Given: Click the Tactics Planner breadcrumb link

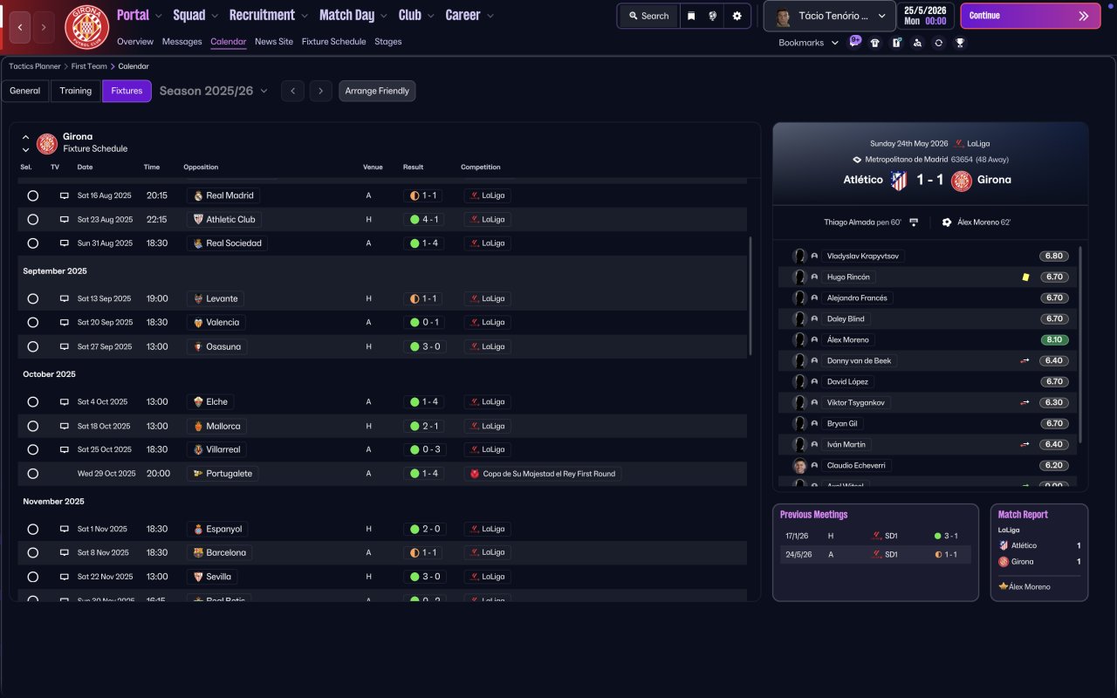Looking at the screenshot, I should 35,66.
